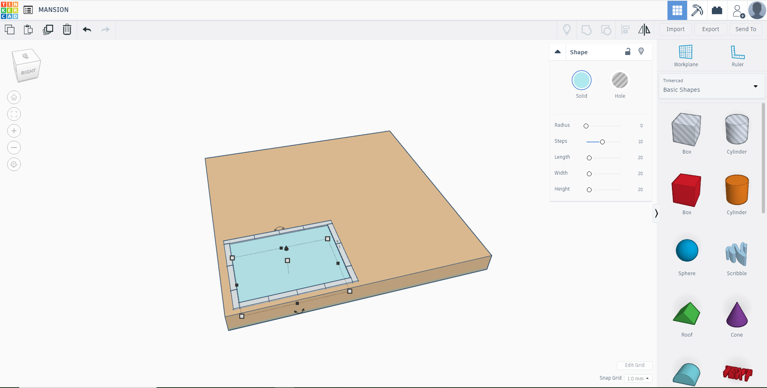
Task: Adjust the Steps slider
Action: click(x=602, y=142)
